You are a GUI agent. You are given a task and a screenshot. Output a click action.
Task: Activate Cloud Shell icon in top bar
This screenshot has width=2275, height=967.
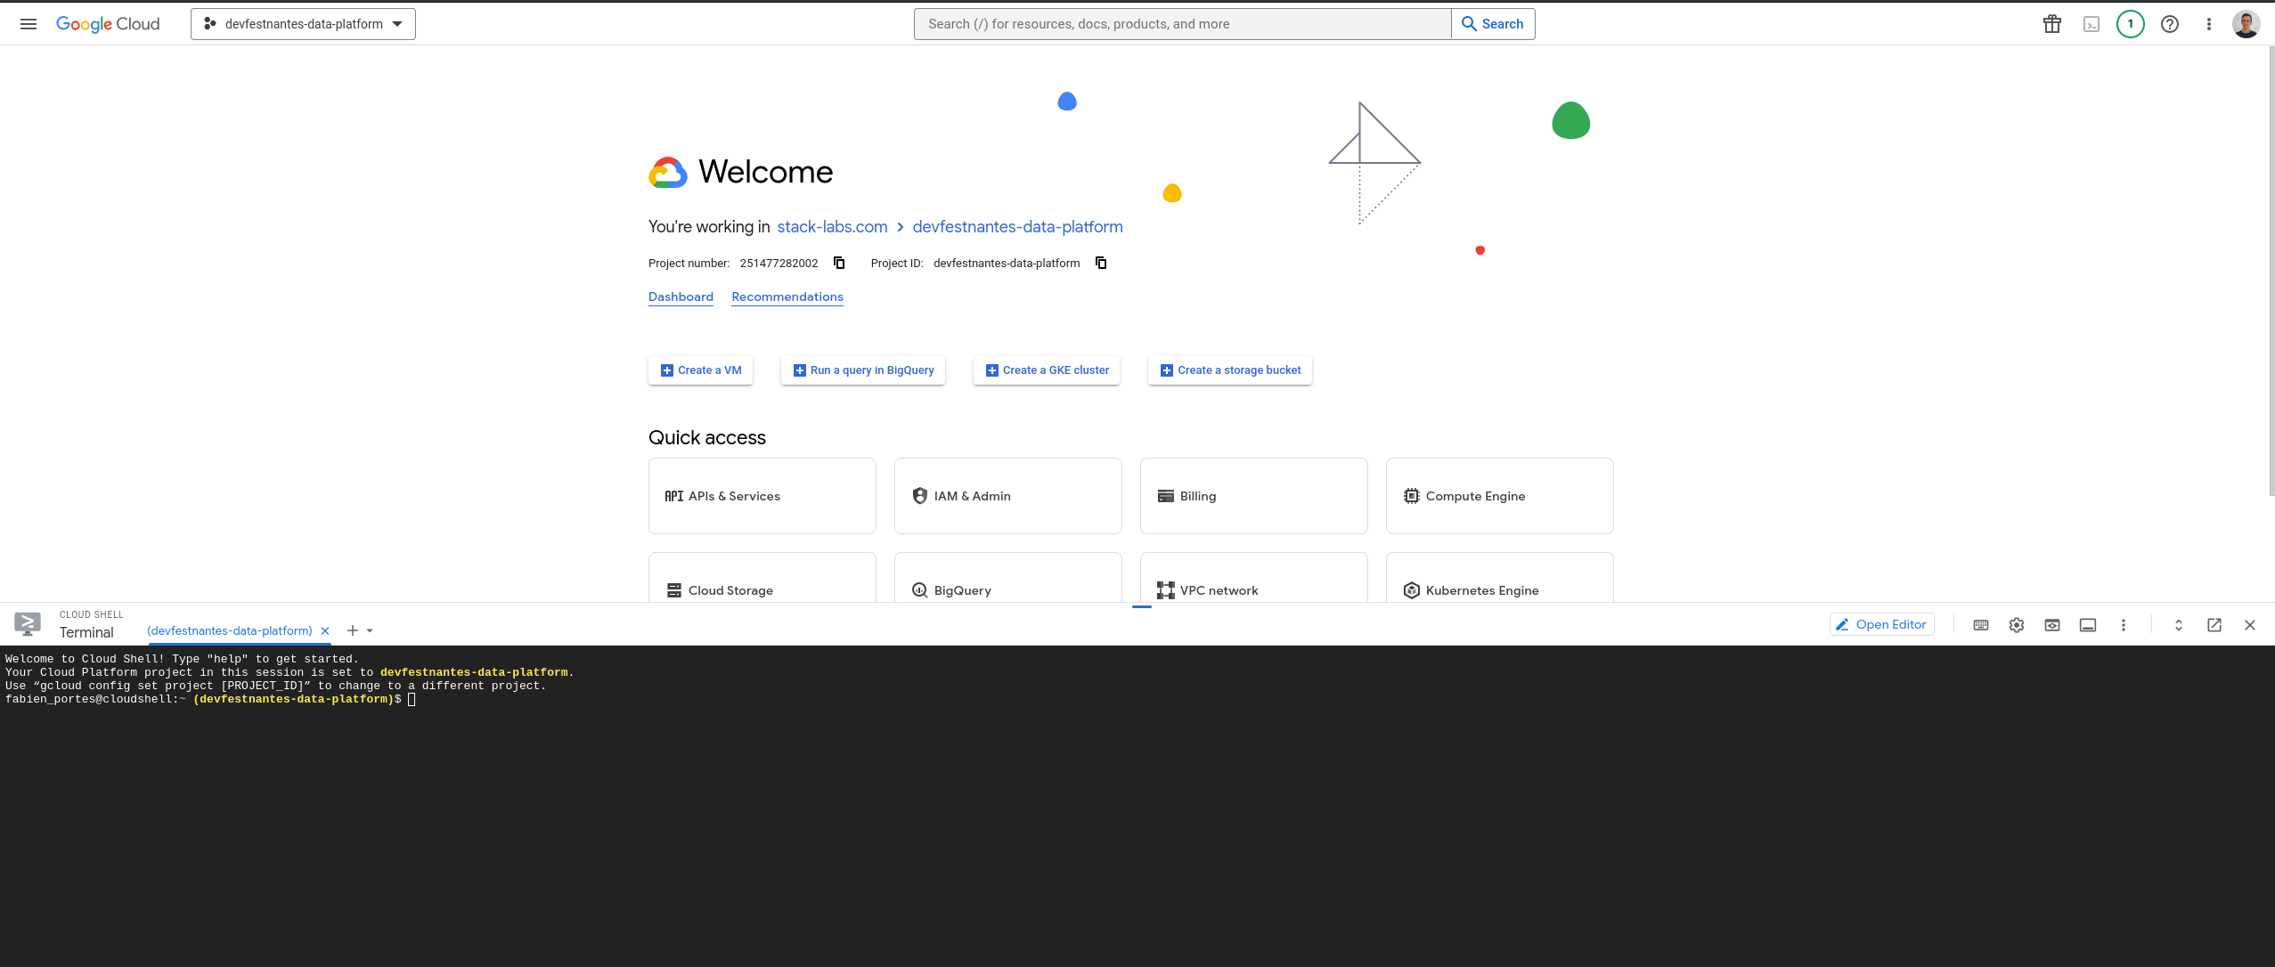click(2092, 24)
